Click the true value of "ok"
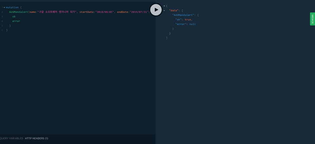315x144 pixels. tap(188, 20)
